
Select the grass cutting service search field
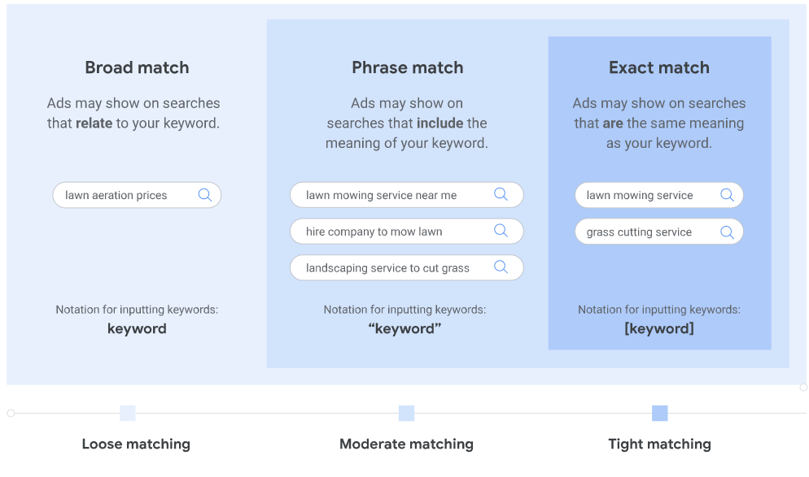click(659, 232)
